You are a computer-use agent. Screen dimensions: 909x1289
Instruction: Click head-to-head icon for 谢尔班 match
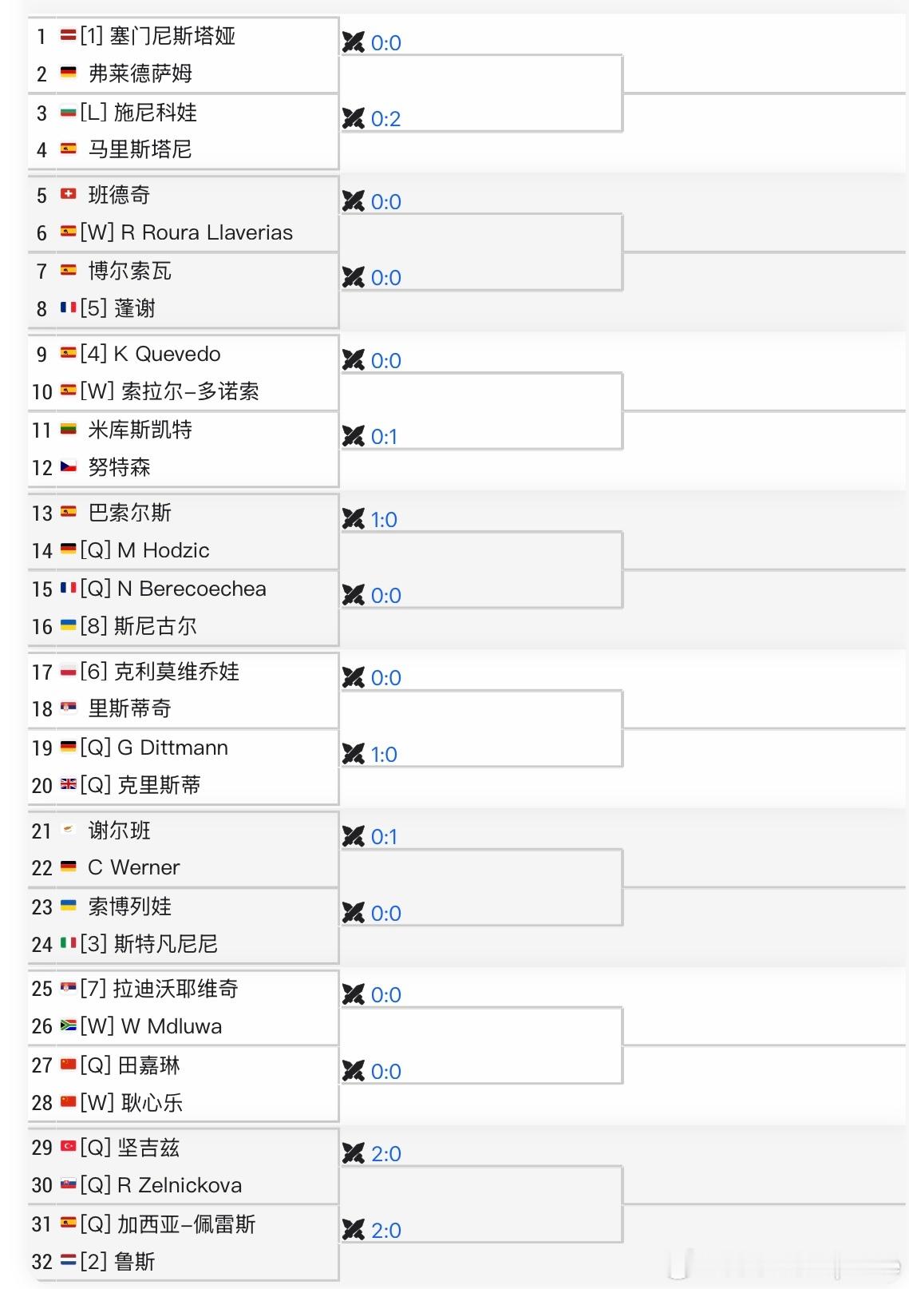tap(353, 836)
